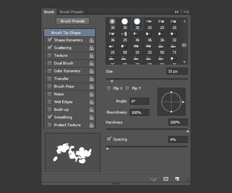The width and height of the screenshot is (232, 193).
Task: Toggle lock for Shape Dynamics
Action: click(92, 40)
